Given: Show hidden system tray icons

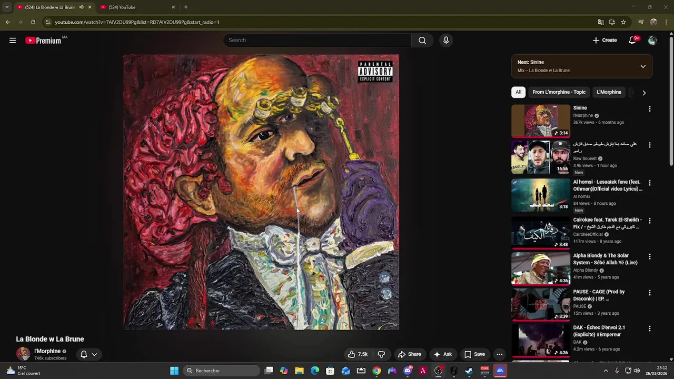Looking at the screenshot, I should (606, 371).
